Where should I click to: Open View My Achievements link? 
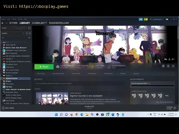click(164, 102)
